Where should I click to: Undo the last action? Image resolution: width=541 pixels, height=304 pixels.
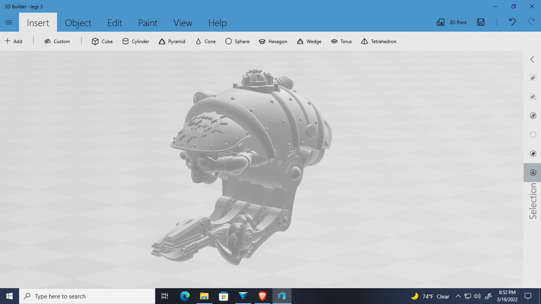point(512,23)
